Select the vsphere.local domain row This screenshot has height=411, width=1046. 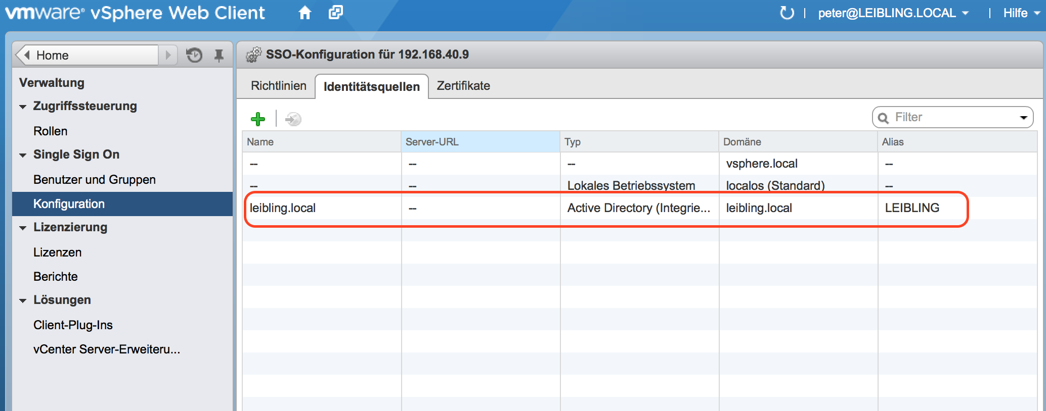click(640, 164)
